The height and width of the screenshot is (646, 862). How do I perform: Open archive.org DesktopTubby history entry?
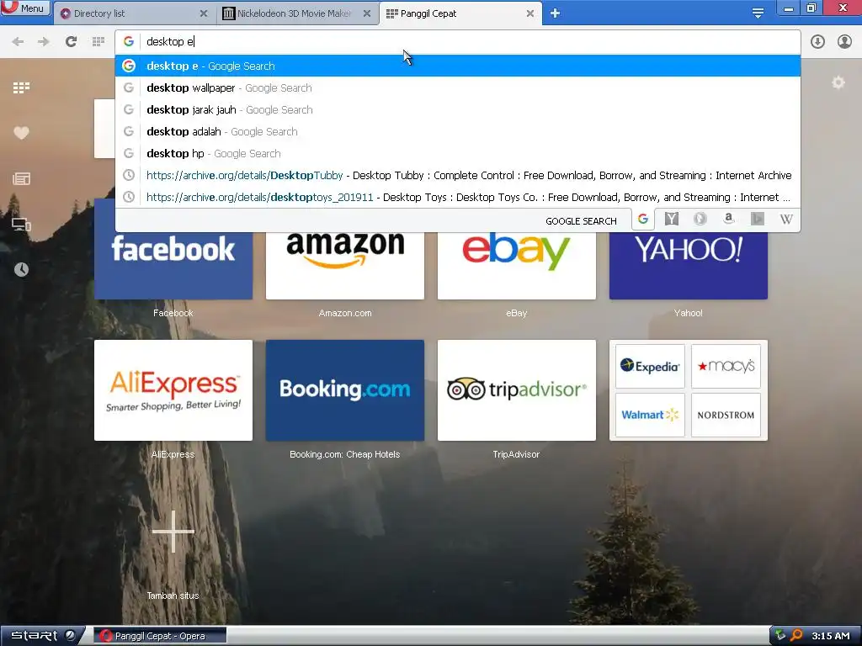point(457,176)
